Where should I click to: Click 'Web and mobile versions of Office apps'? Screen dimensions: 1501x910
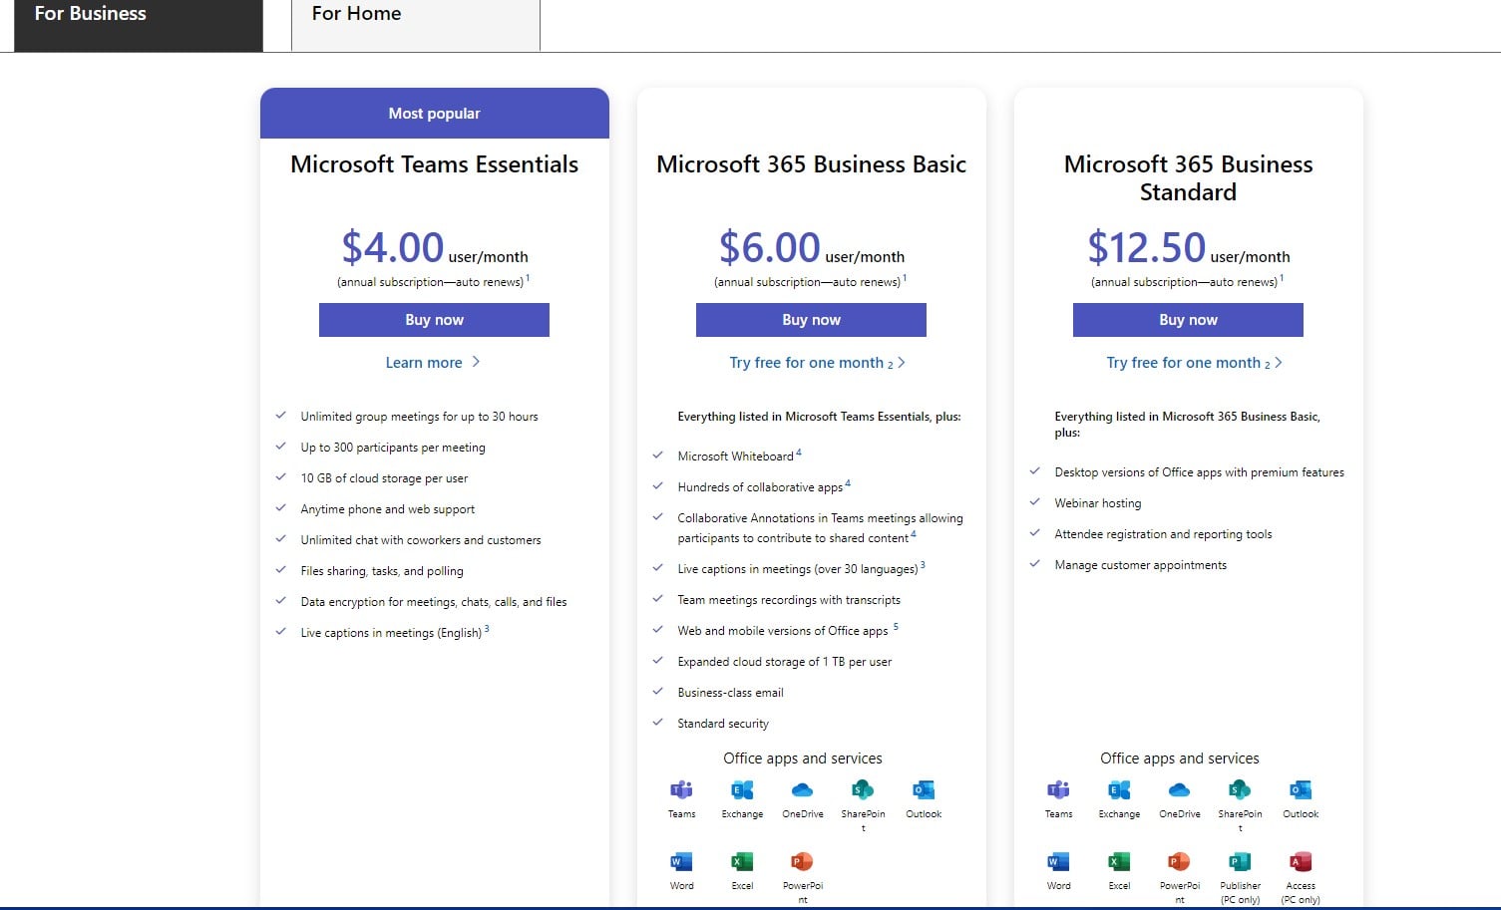coord(783,631)
